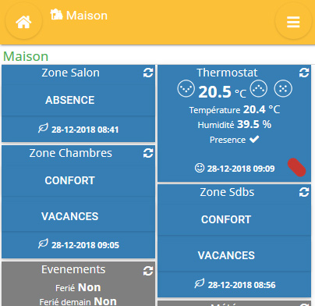Refresh the Zone Salon widget
Image resolution: width=315 pixels, height=306 pixels.
coord(148,73)
